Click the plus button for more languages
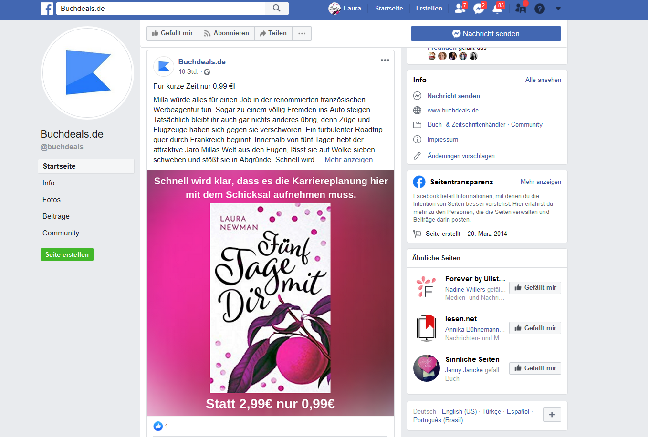Screen dimensions: 648x437 tap(552, 415)
